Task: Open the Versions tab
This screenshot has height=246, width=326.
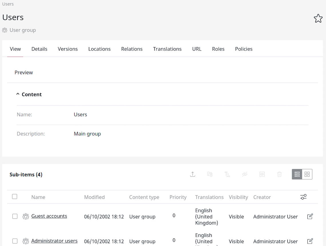Action: [x=68, y=49]
